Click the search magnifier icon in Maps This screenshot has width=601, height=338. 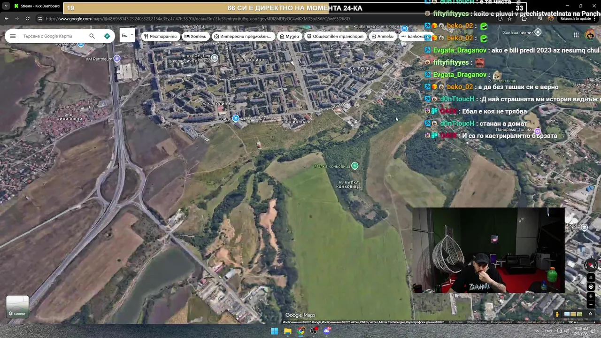click(92, 36)
